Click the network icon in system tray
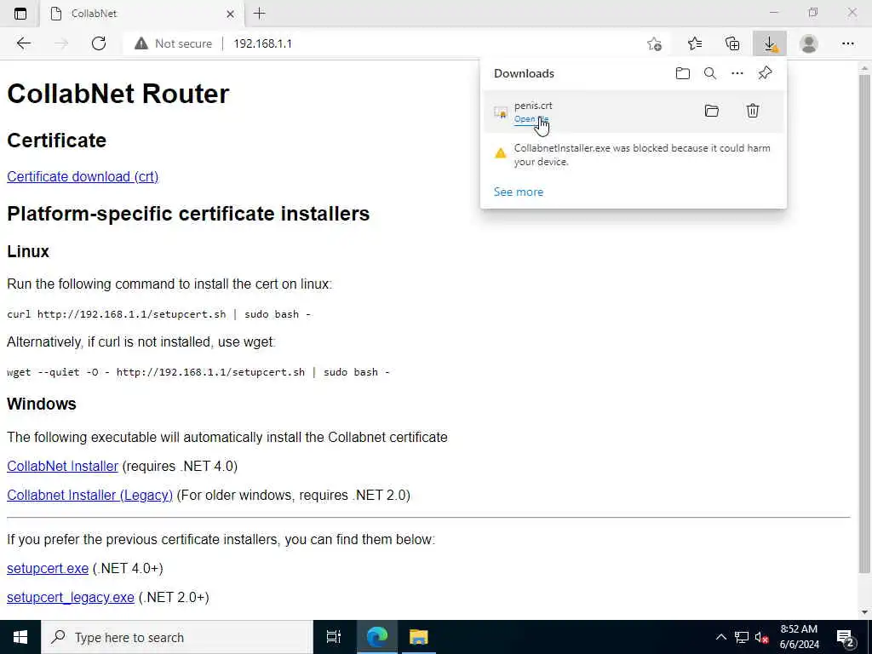 coord(742,637)
